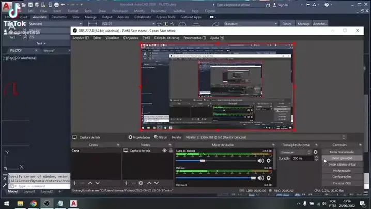
Task: Open the transition type dropdown
Action: 296,152
